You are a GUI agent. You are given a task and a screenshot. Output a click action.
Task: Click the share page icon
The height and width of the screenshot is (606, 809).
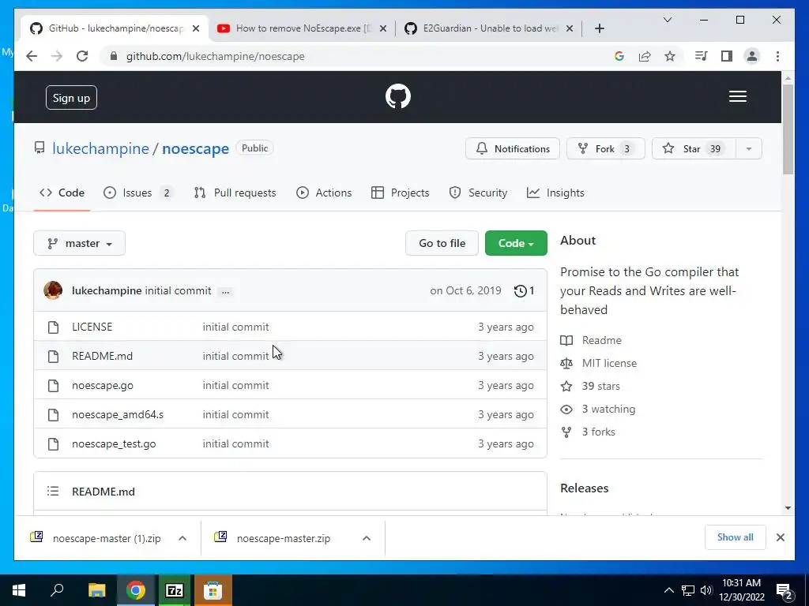(x=645, y=56)
